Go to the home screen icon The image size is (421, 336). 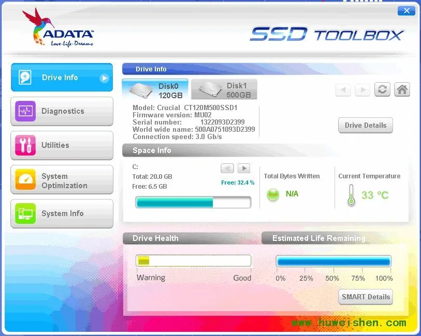[402, 89]
